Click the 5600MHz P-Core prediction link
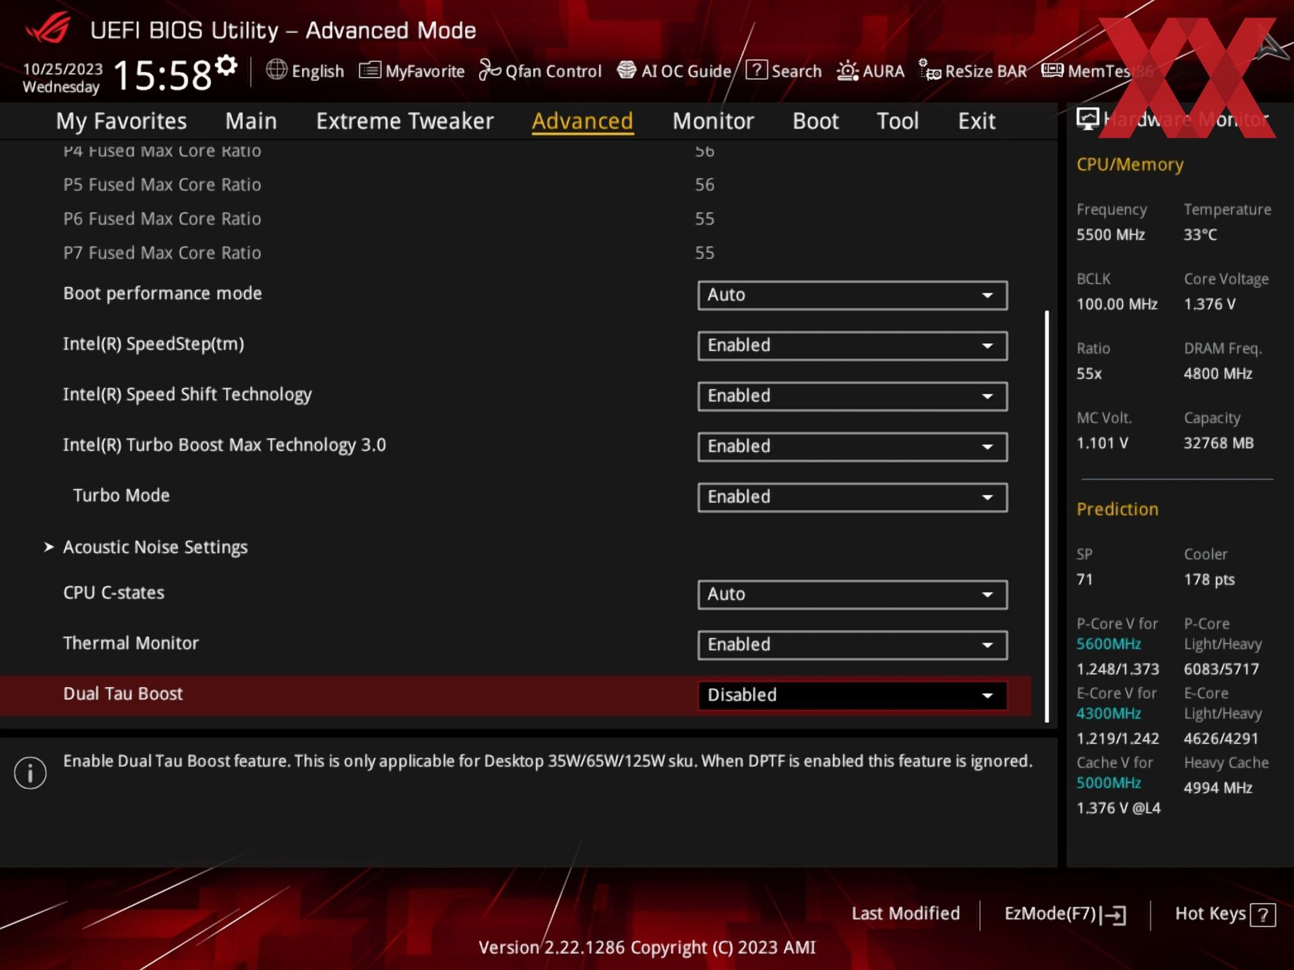Image resolution: width=1294 pixels, height=970 pixels. [x=1108, y=644]
